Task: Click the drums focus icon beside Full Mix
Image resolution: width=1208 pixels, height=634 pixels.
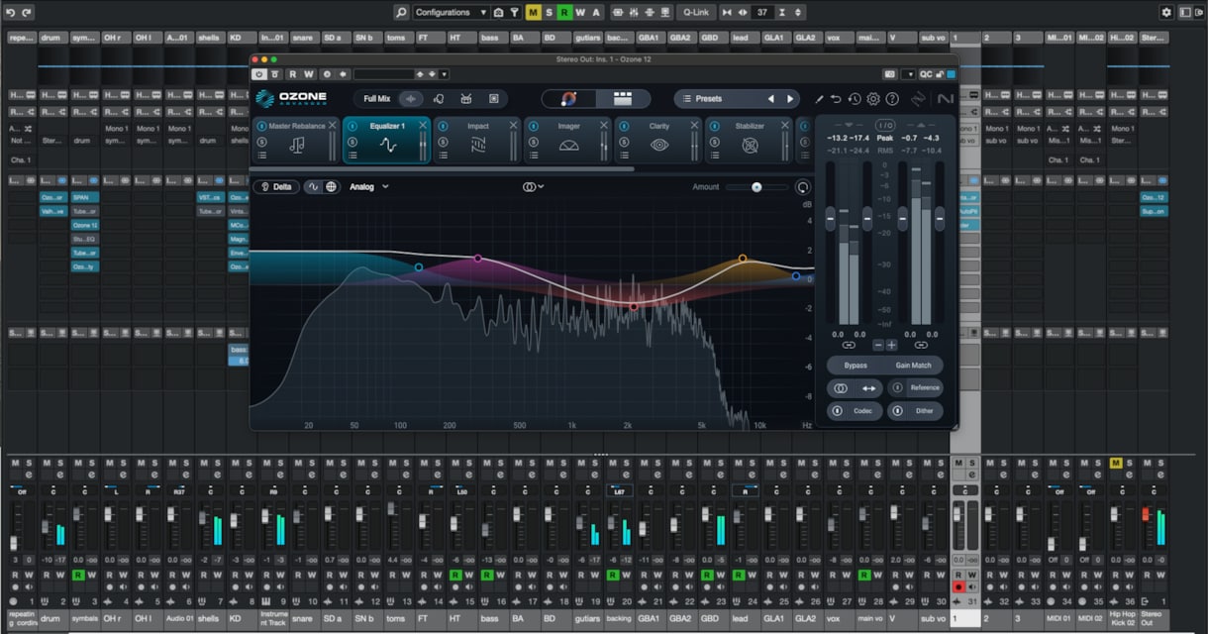Action: (465, 99)
